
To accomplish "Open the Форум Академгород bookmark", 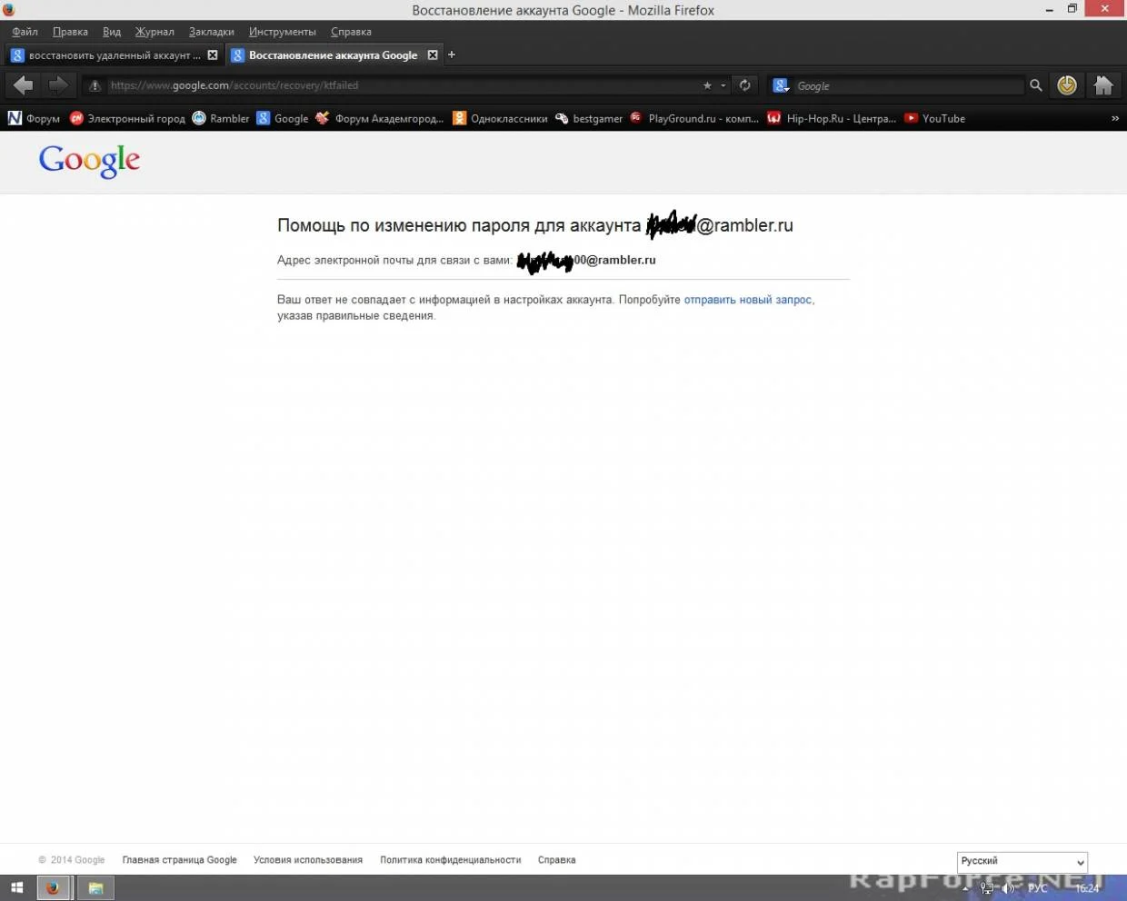I will click(x=380, y=118).
